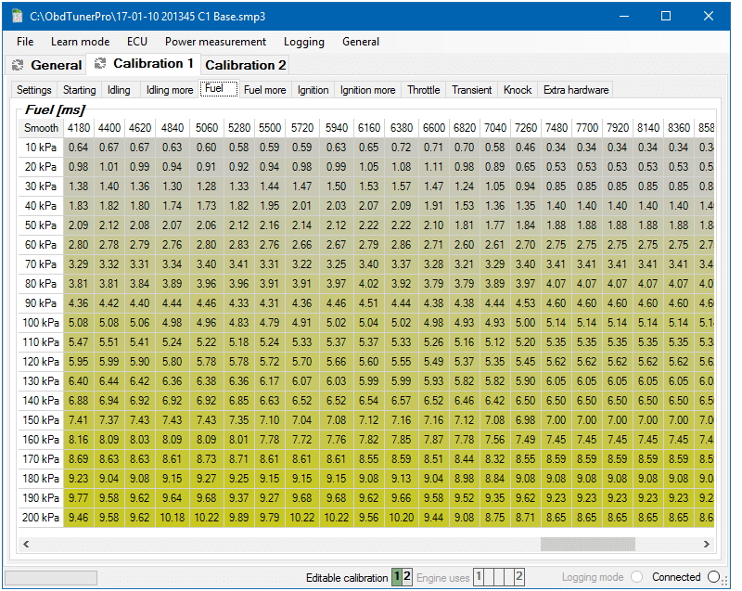Open the File menu
Viewport: 742px width, 591px height.
25,42
